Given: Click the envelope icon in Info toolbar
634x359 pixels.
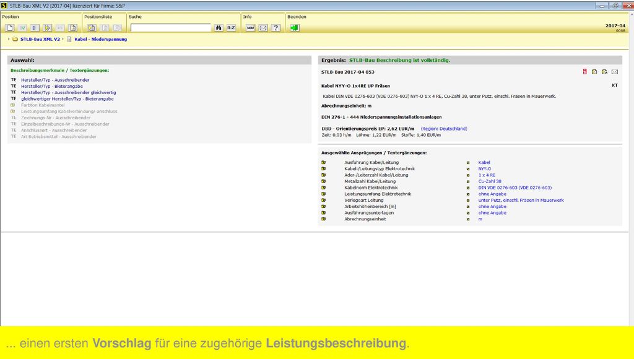Looking at the screenshot, I should (263, 28).
